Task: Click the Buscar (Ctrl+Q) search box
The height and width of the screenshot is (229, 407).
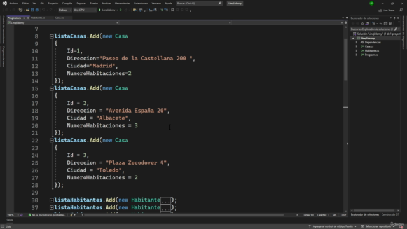Action: 199,3
